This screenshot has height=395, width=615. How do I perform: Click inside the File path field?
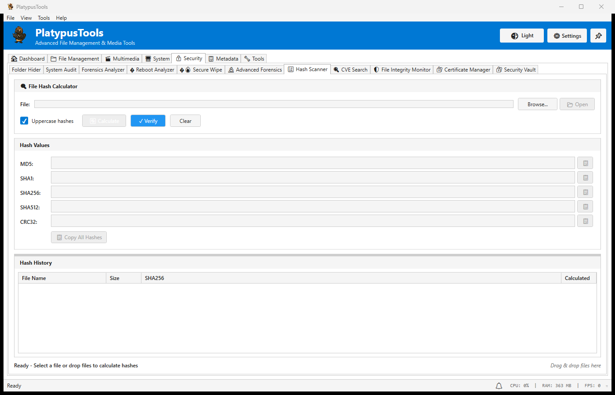pos(272,104)
